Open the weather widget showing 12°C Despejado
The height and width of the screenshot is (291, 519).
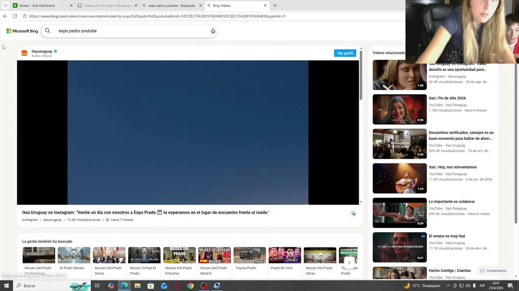[x=422, y=286]
